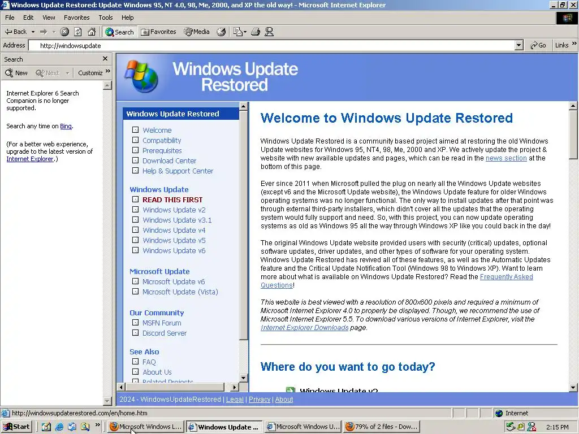Click the box icon beside Welcome
This screenshot has height=434, width=579.
(x=136, y=130)
